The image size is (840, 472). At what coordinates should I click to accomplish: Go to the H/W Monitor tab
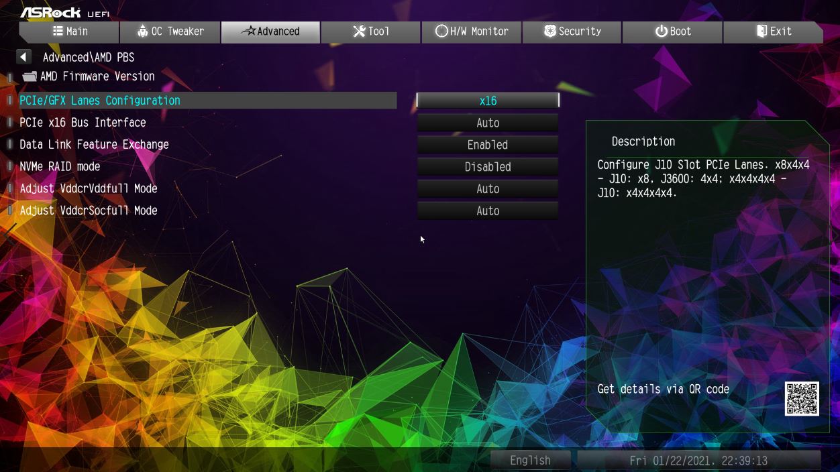click(472, 32)
